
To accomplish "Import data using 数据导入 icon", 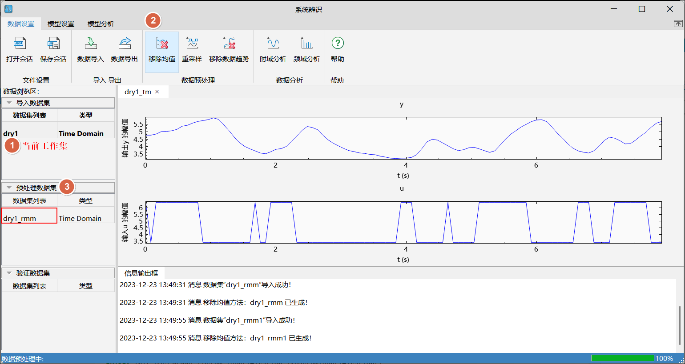I will coord(90,44).
